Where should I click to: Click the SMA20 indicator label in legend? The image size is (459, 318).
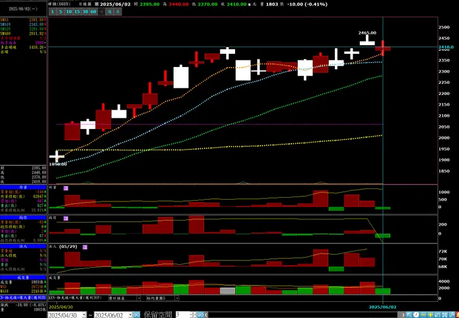coord(6,29)
